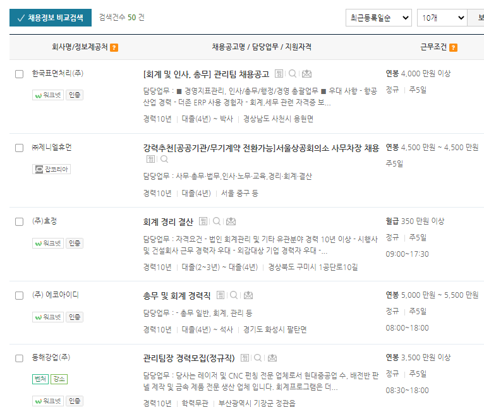Click 워크넷 badge under 한국표면처리(주)

(x=48, y=95)
